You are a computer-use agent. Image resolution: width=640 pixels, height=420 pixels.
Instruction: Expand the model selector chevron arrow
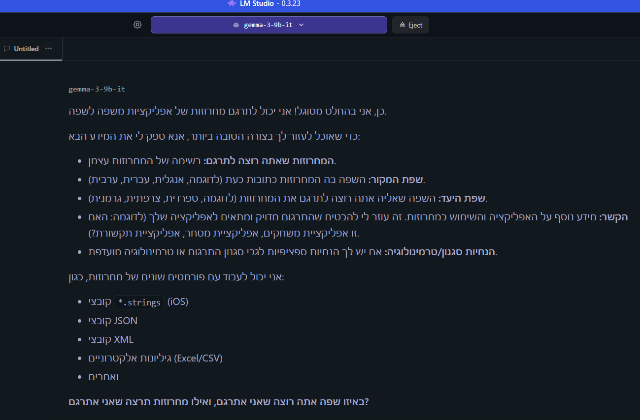302,25
